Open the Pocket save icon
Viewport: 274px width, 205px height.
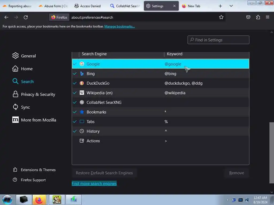[x=248, y=17]
